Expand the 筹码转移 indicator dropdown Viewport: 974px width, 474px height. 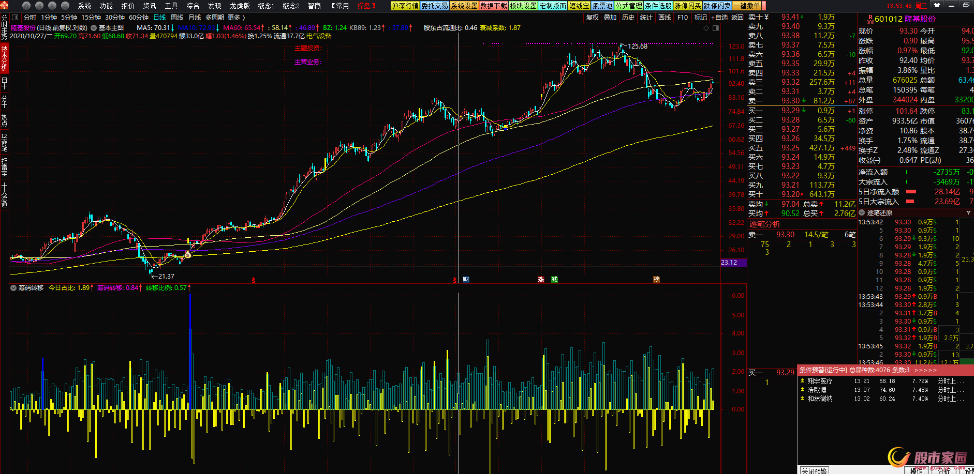[13, 288]
